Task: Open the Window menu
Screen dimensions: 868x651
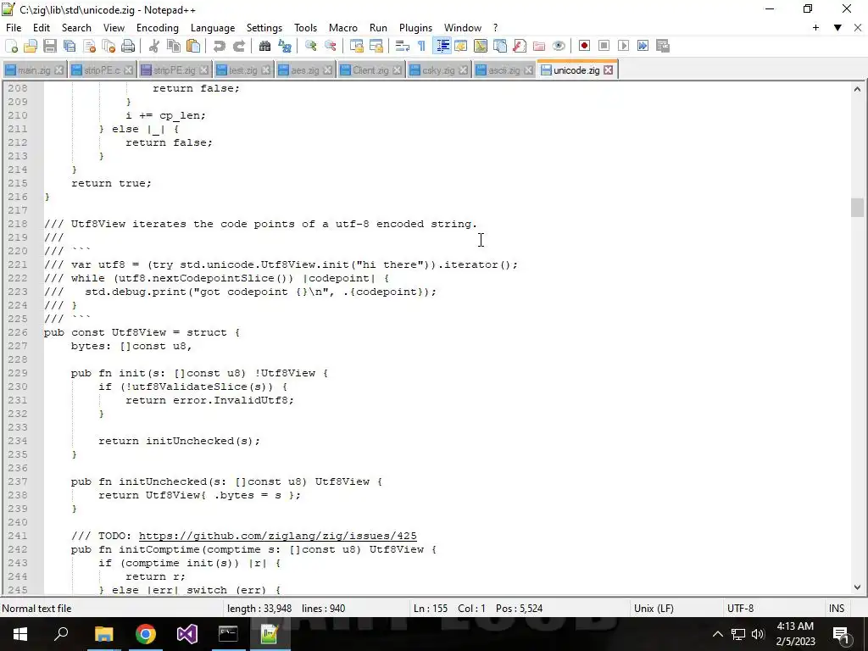Action: (x=463, y=28)
